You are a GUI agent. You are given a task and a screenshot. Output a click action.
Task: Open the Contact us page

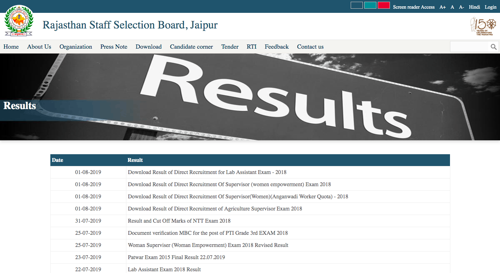tap(310, 47)
